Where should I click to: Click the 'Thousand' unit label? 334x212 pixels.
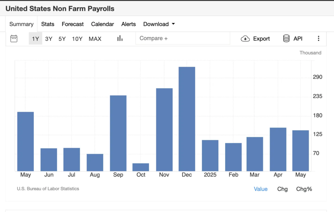pos(311,53)
